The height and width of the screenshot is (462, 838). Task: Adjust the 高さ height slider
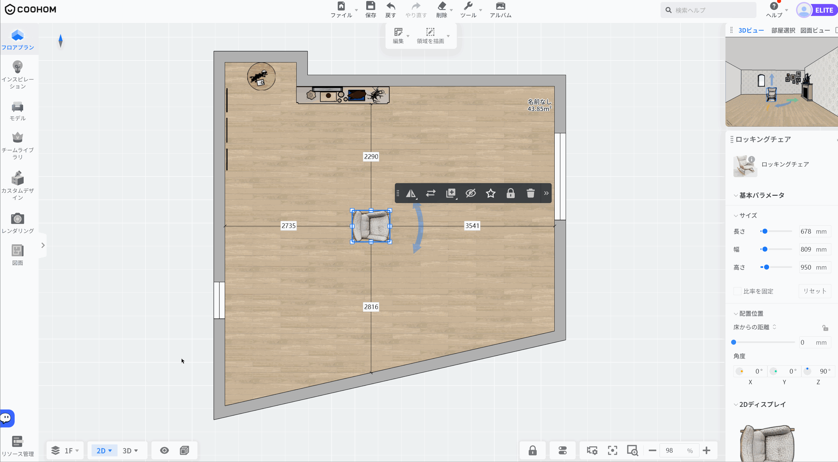pos(766,267)
